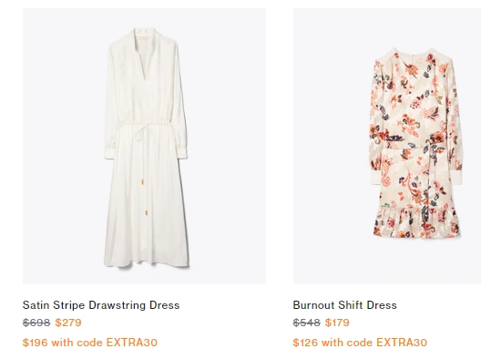Click the $196 with code EXTRA30 promo
This screenshot has width=481, height=359.
[x=90, y=343]
